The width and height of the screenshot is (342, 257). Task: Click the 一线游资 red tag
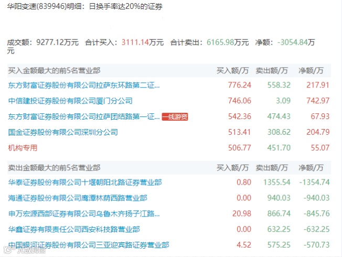coord(175,117)
